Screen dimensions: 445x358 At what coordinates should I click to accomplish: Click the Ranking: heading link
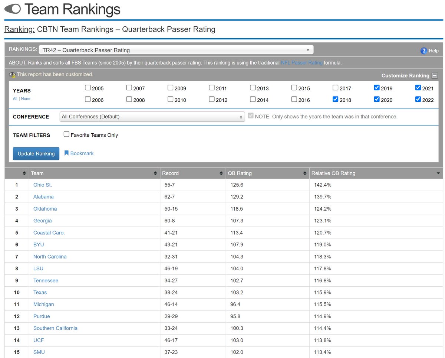pyautogui.click(x=19, y=29)
